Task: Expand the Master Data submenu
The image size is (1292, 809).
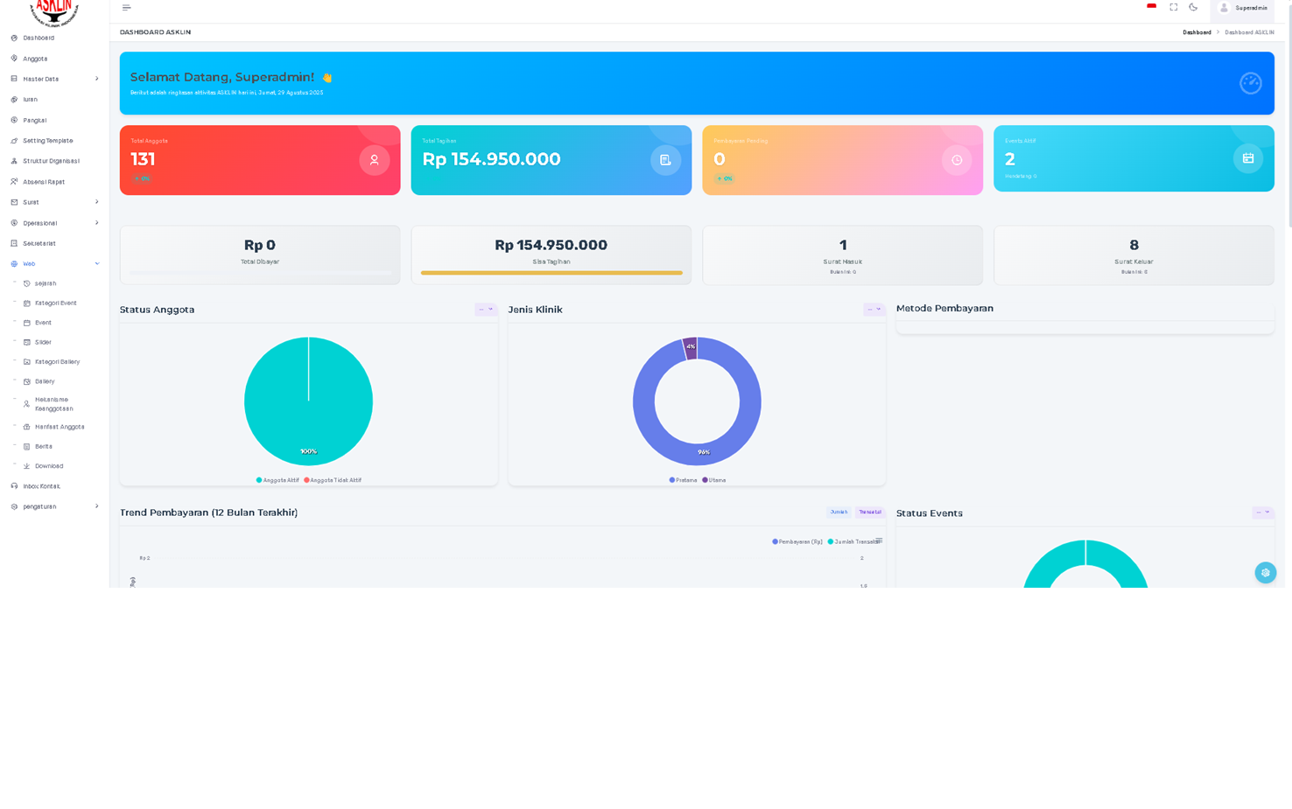Action: point(54,79)
